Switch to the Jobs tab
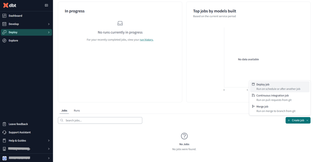 pyautogui.click(x=64, y=110)
